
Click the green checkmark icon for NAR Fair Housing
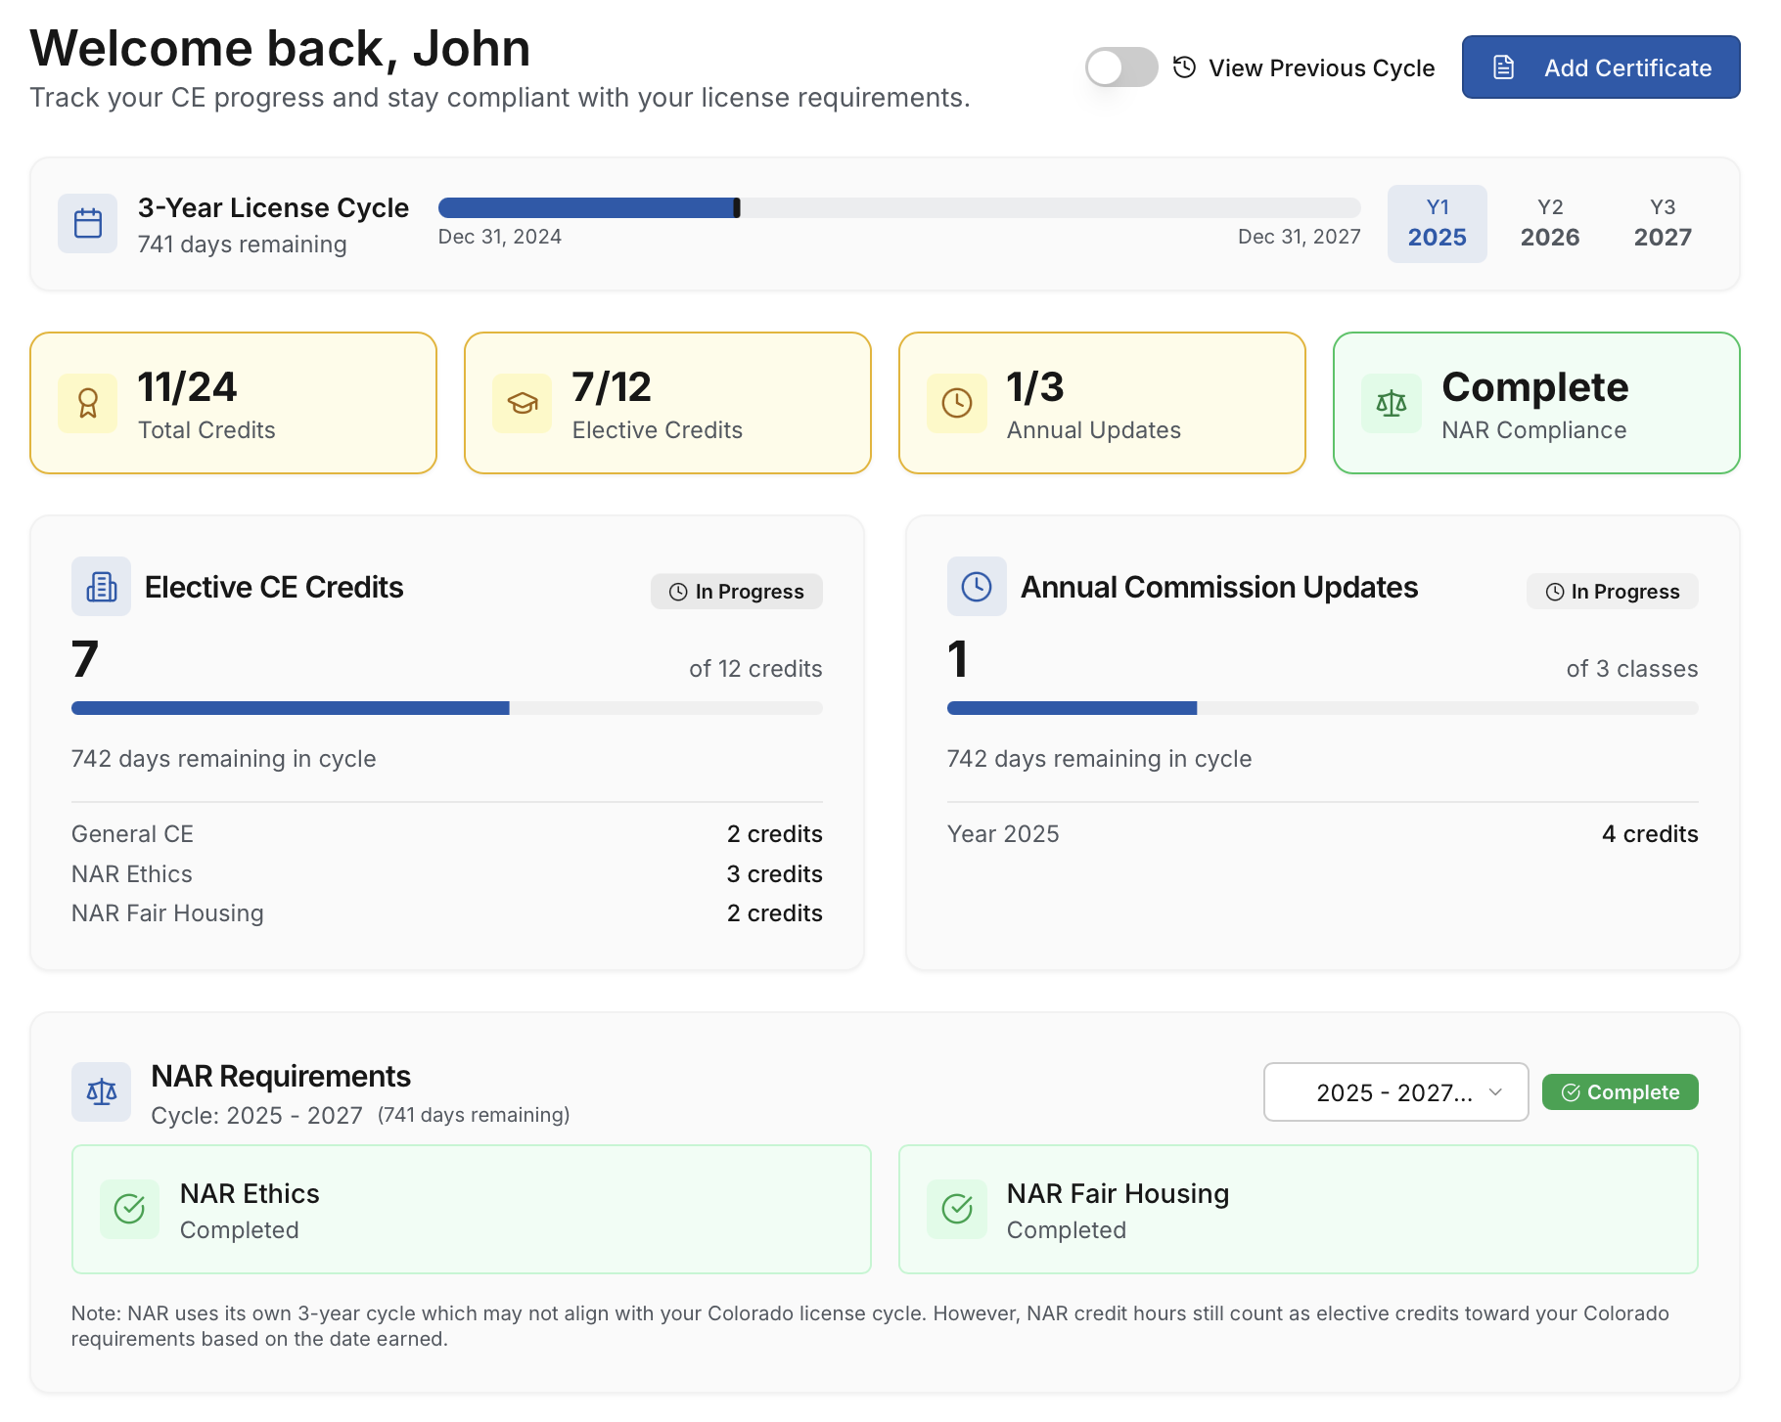pyautogui.click(x=957, y=1209)
